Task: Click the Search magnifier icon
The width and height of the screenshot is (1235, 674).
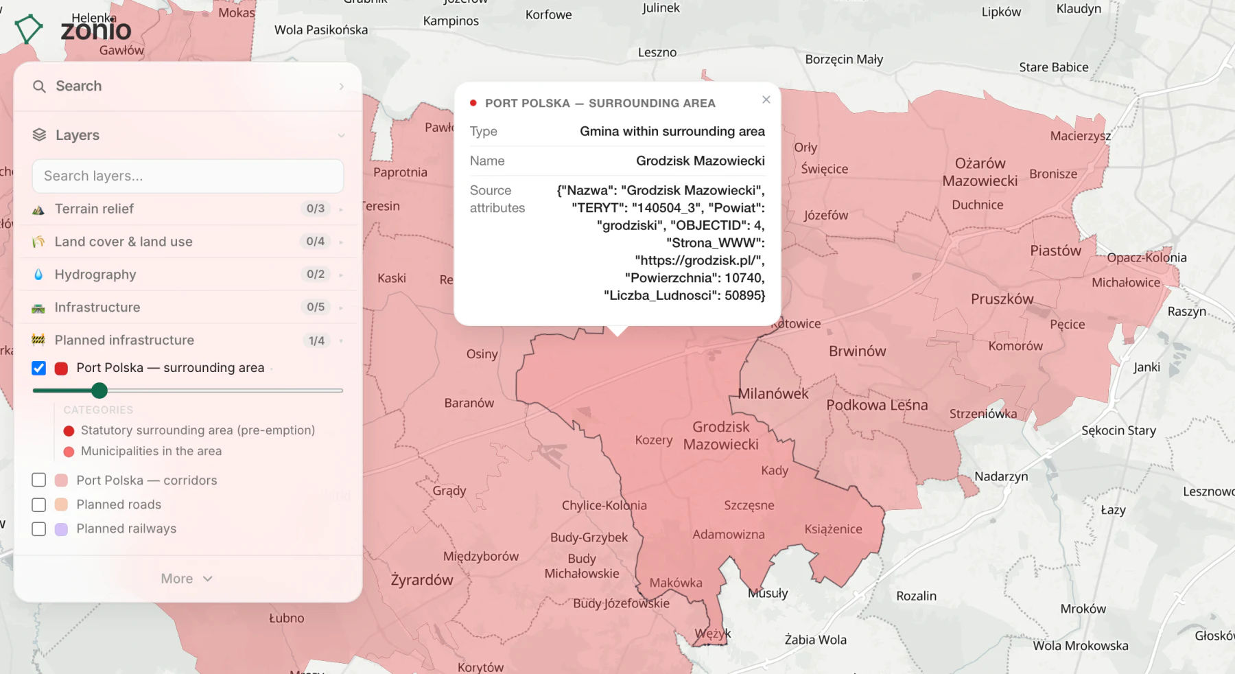Action: (40, 86)
